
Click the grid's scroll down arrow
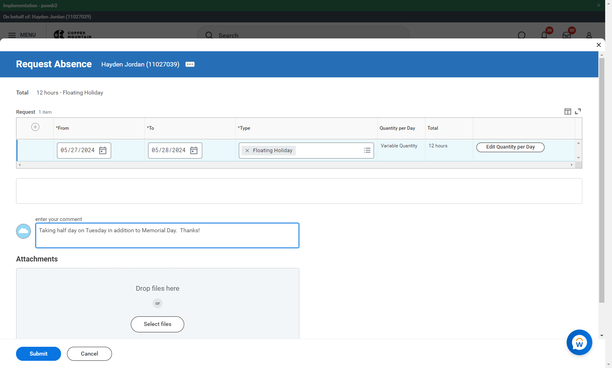point(578,158)
